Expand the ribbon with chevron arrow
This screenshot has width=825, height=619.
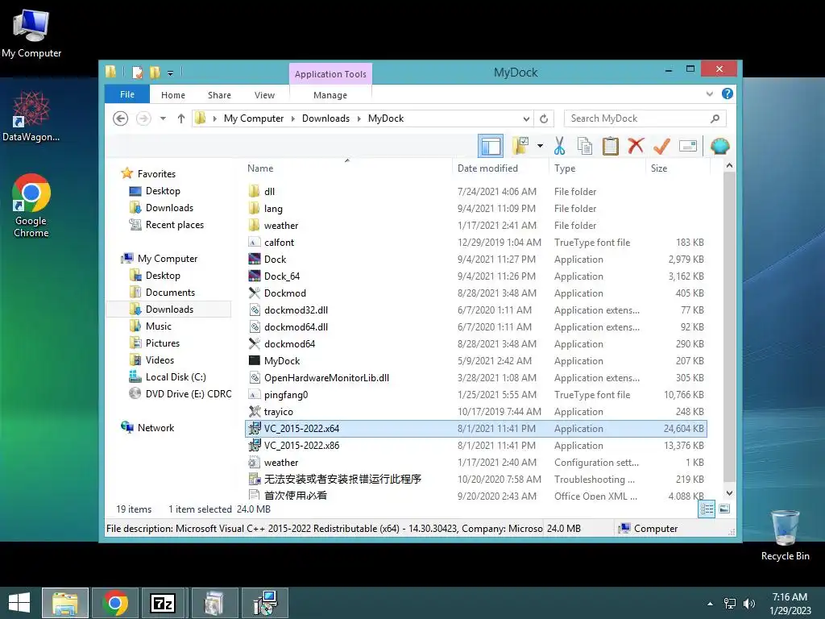click(x=709, y=93)
